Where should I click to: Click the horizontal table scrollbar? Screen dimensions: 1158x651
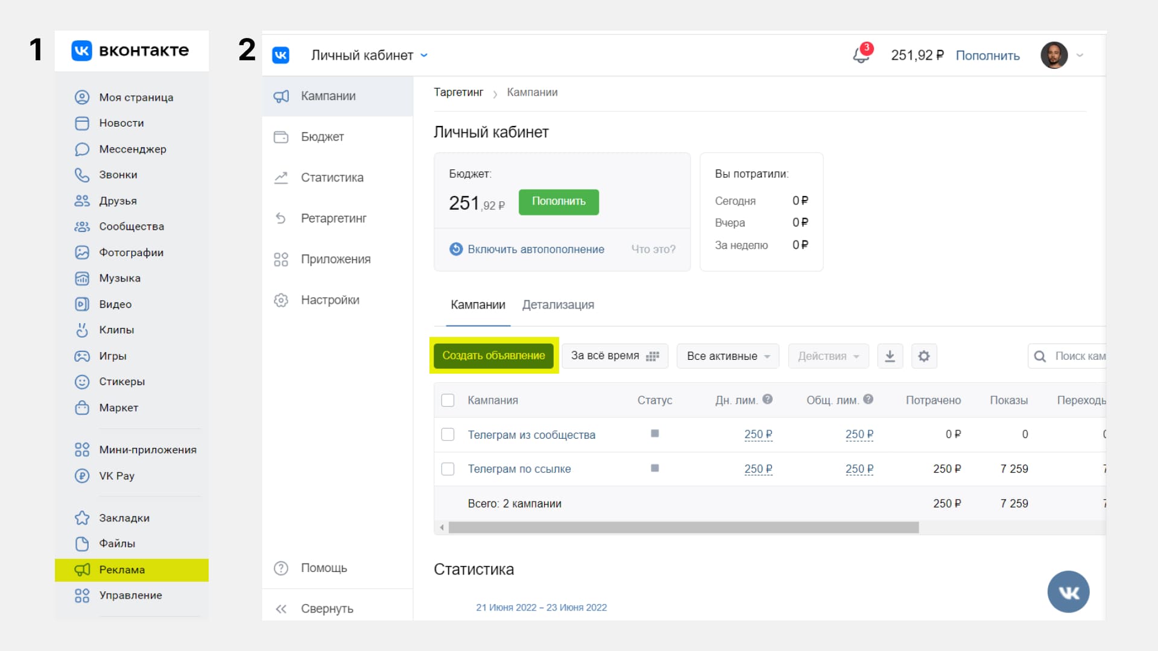683,528
